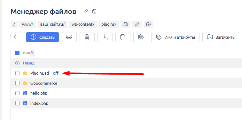Click the index.php file icon
Image resolution: width=242 pixels, height=120 pixels.
click(x=25, y=103)
